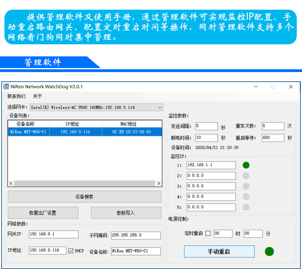Open the 关于 menu
This screenshot has height=269, width=302.
click(37, 96)
